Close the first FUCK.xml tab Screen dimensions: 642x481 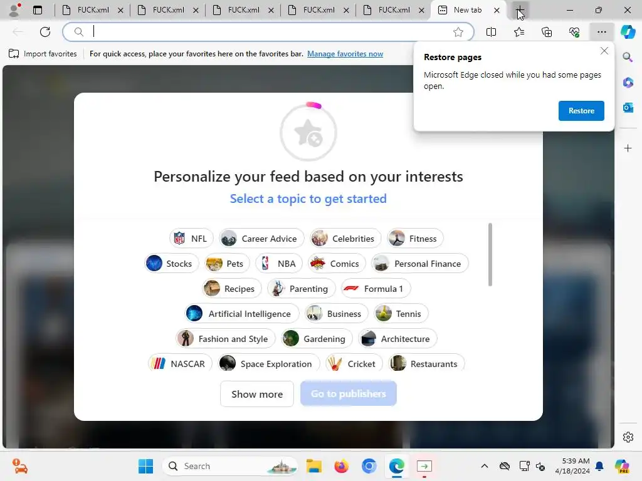[120, 10]
